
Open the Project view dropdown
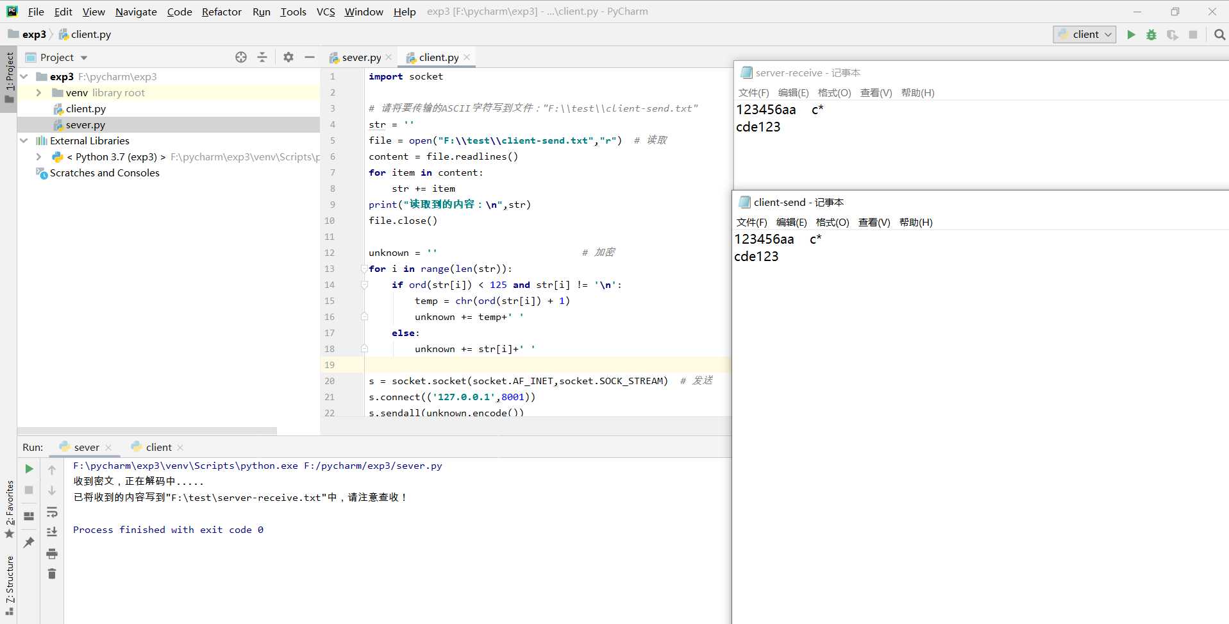coord(84,58)
